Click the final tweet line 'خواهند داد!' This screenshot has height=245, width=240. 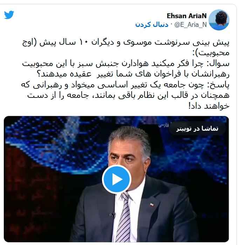pos(209,106)
